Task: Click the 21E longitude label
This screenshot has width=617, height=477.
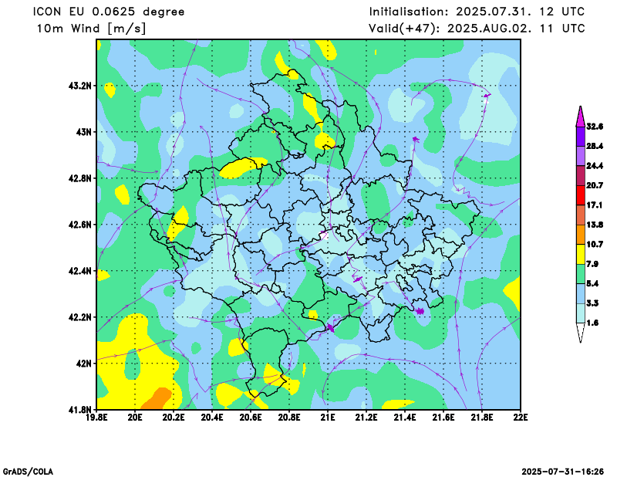Action: 328,418
